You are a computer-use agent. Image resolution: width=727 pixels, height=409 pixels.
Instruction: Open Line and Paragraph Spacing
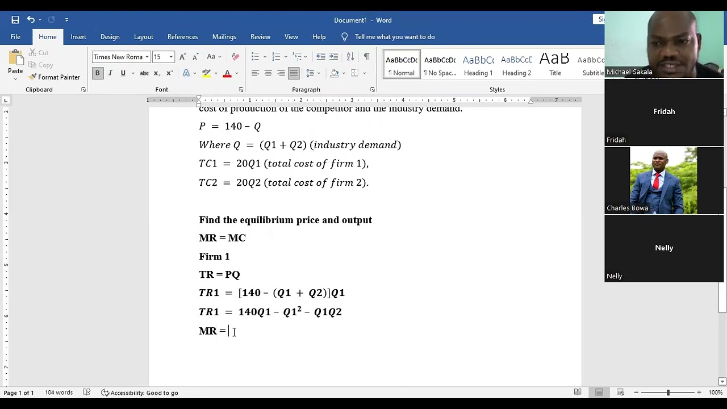coord(312,73)
